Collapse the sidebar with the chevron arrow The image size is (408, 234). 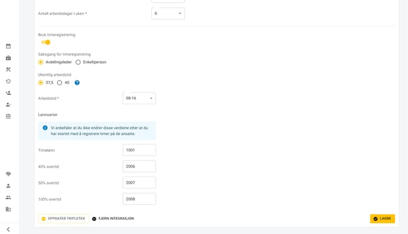8,229
